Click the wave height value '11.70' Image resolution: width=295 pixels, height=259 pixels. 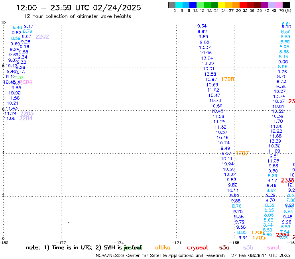(277, 121)
